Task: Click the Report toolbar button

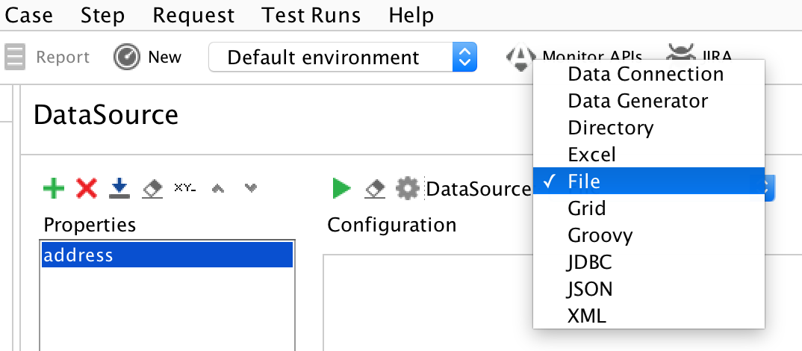Action: point(48,58)
